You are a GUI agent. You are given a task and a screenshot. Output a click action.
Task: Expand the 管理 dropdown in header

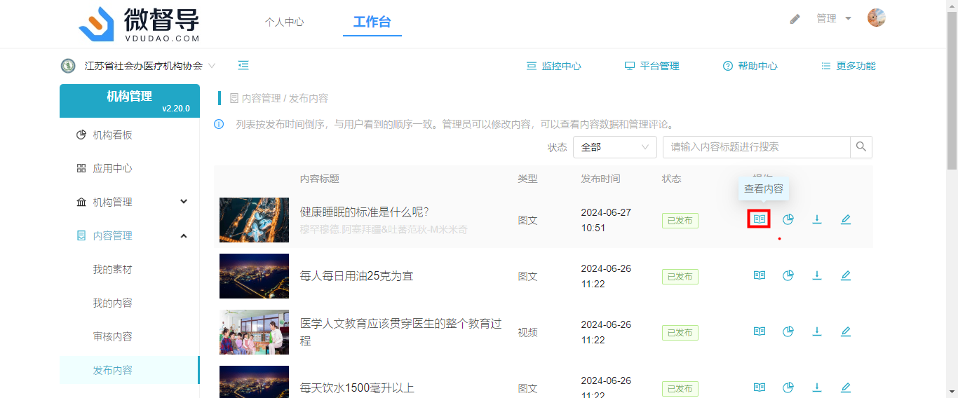coord(834,19)
